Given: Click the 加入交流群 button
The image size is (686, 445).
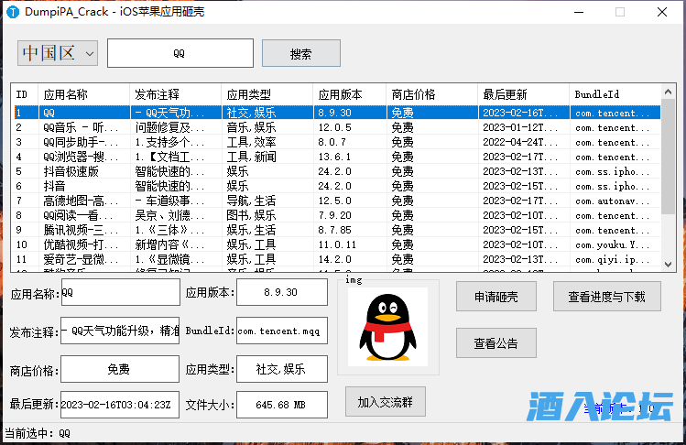Looking at the screenshot, I should point(385,402).
